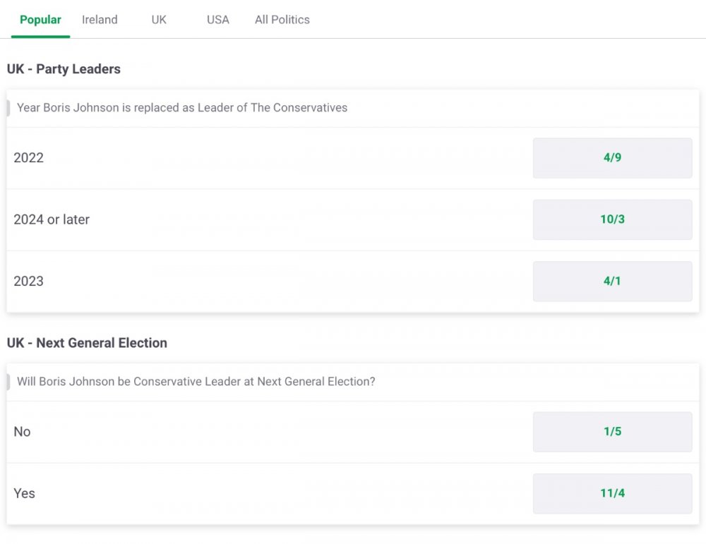706x544 pixels.
Task: Click the '2023' outcome label
Action: pyautogui.click(x=29, y=281)
